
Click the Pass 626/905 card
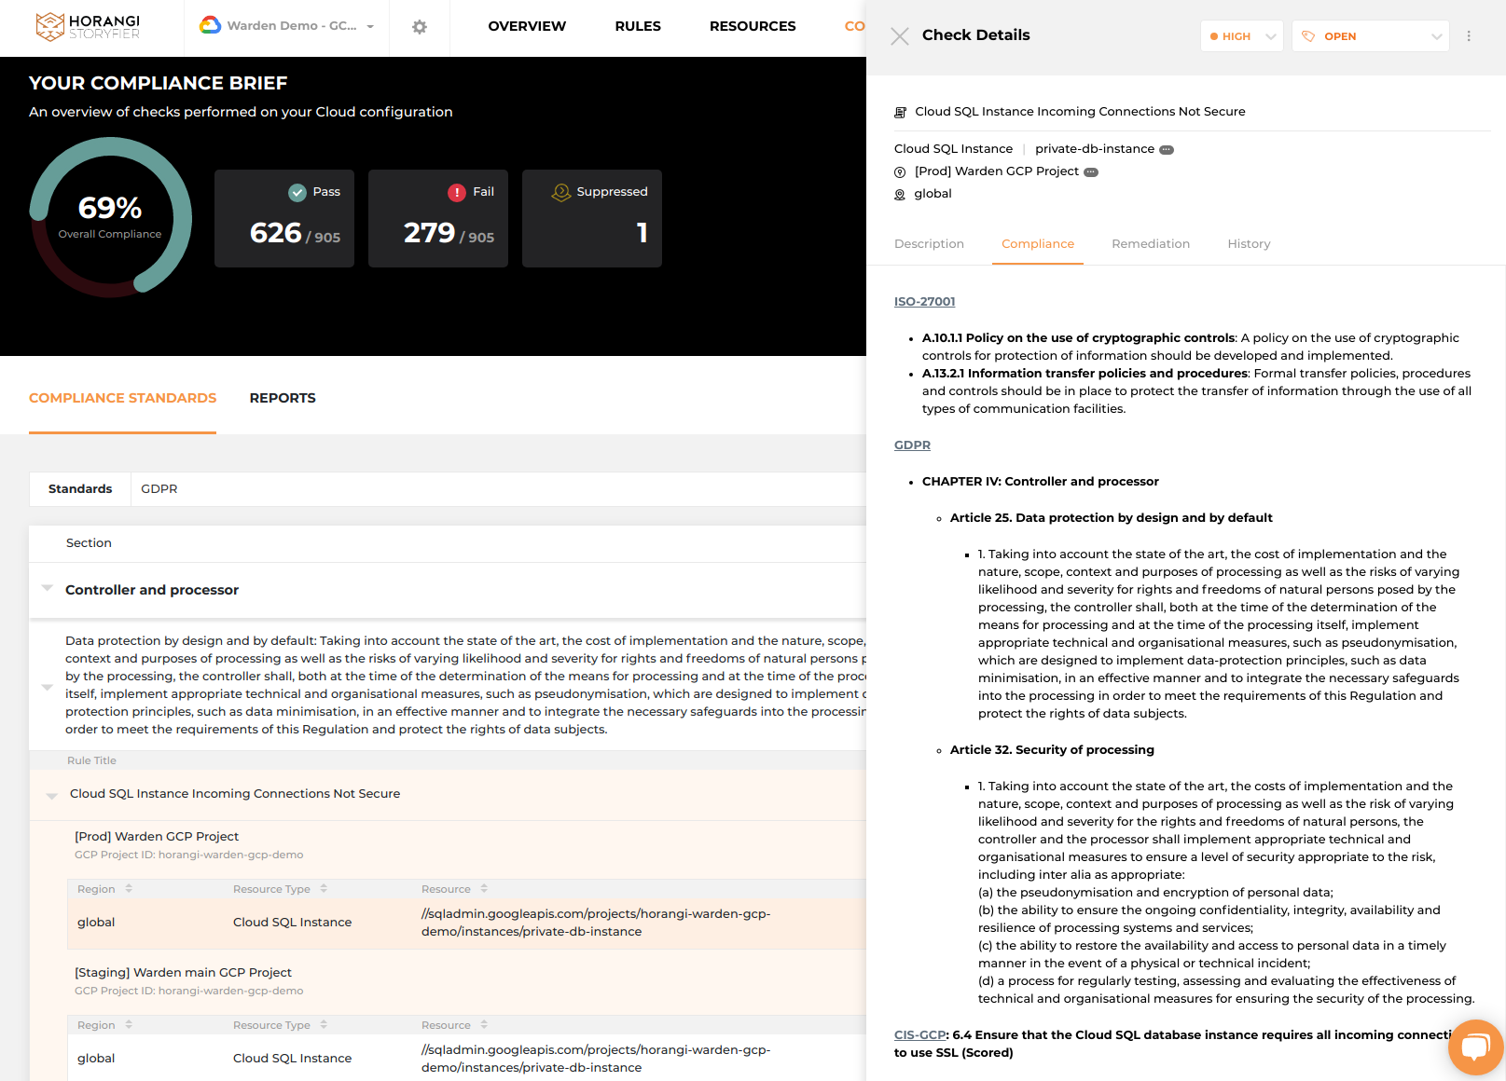(x=284, y=219)
